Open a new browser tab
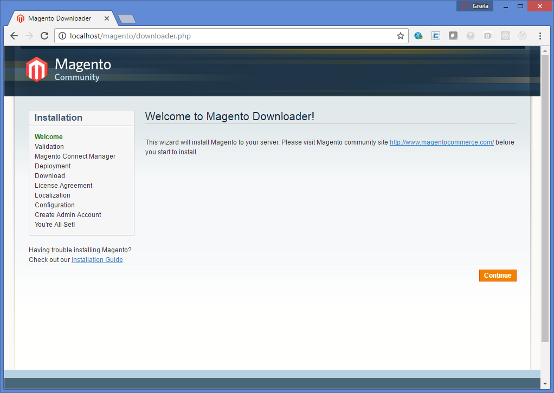 [127, 19]
